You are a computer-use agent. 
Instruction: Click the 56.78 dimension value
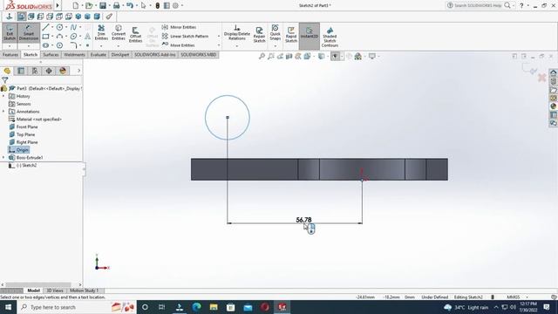(x=303, y=220)
